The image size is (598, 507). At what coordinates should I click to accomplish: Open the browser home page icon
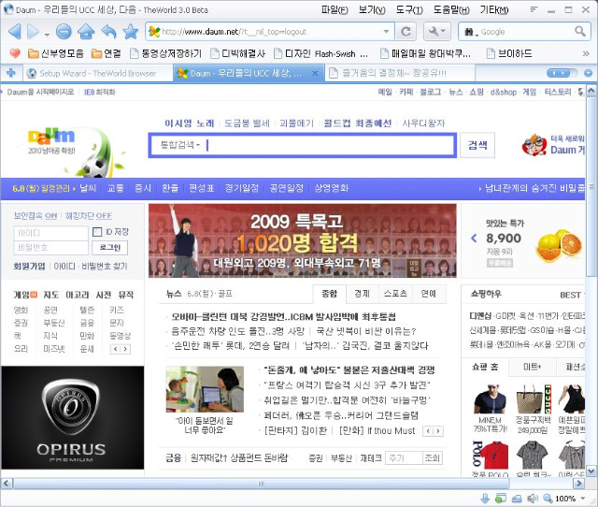click(86, 31)
